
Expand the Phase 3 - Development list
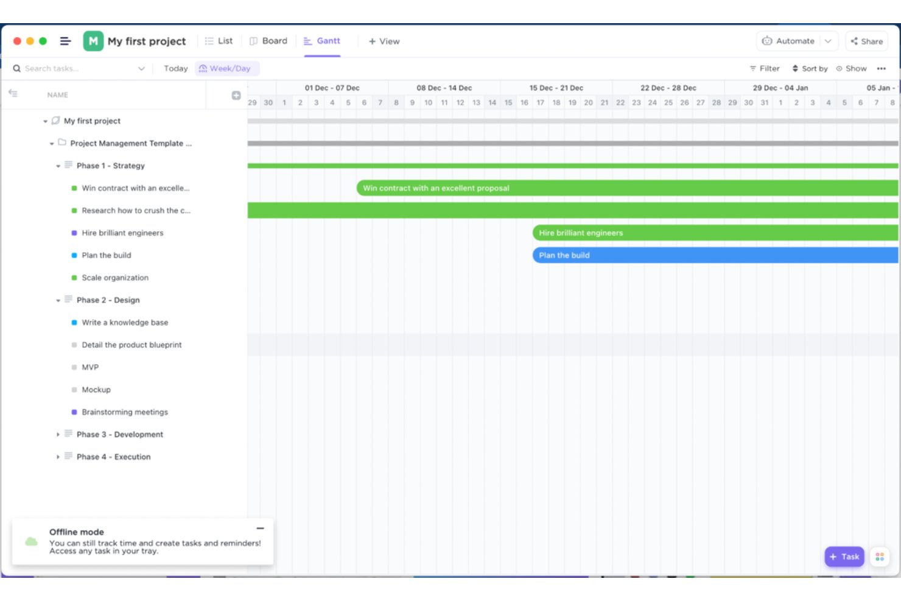[58, 435]
